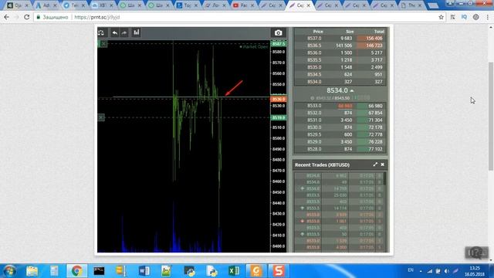Click the Size column header
The height and width of the screenshot is (278, 494).
coord(350,32)
